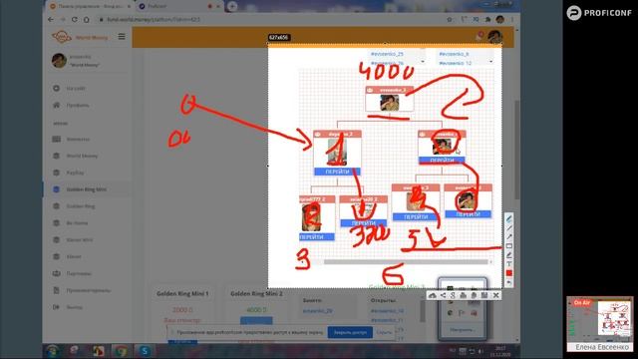Click the Выход logout sidebar item
Image resolution: width=638 pixels, height=359 pixels.
[x=74, y=307]
